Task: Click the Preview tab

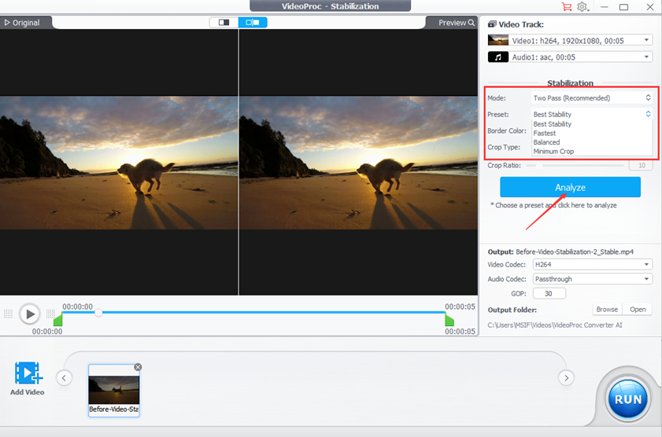Action: pos(456,23)
